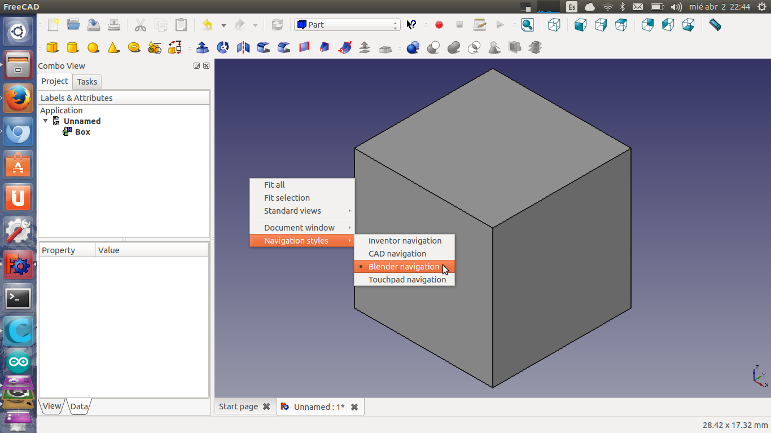This screenshot has width=771, height=433.
Task: Add a torus solid
Action: (x=134, y=47)
